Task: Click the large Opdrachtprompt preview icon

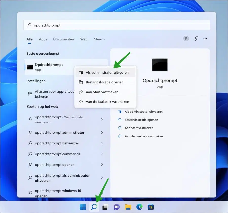Action: (x=160, y=65)
